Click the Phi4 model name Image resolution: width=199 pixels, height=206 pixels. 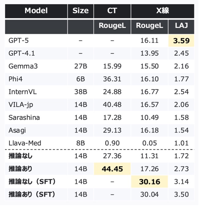pyautogui.click(x=16, y=79)
